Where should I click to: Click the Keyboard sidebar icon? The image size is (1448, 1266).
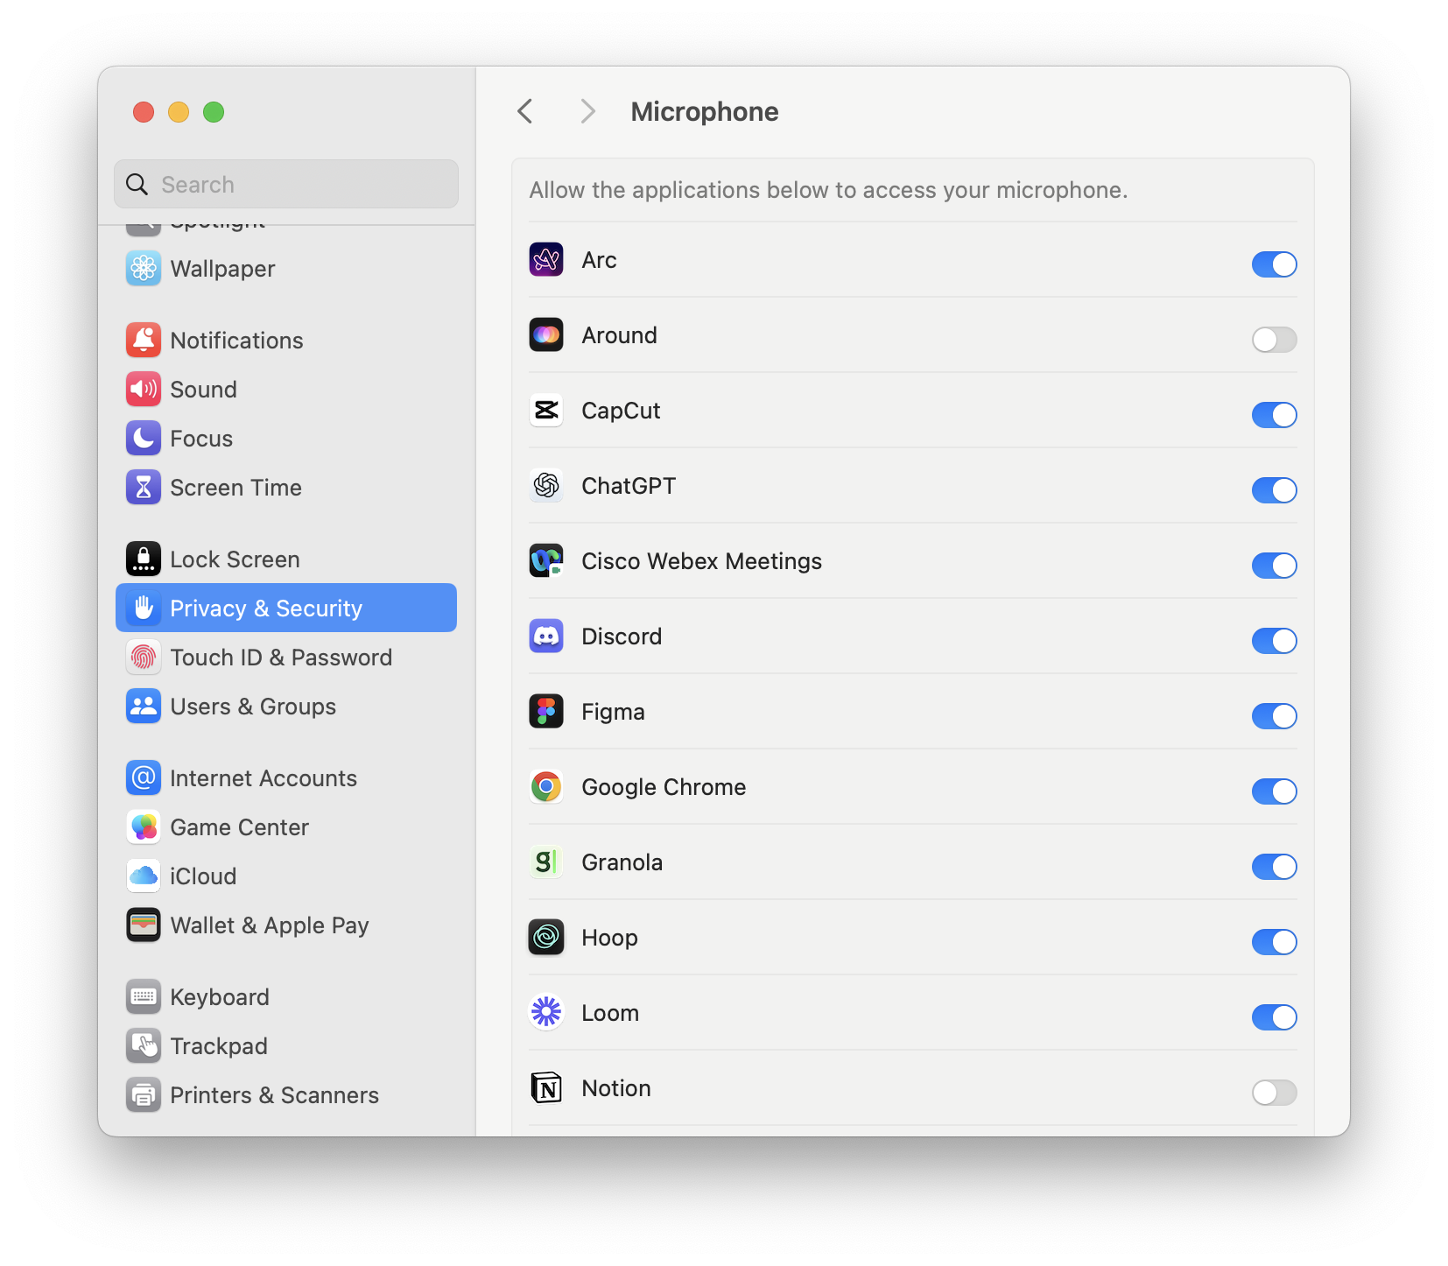144,997
